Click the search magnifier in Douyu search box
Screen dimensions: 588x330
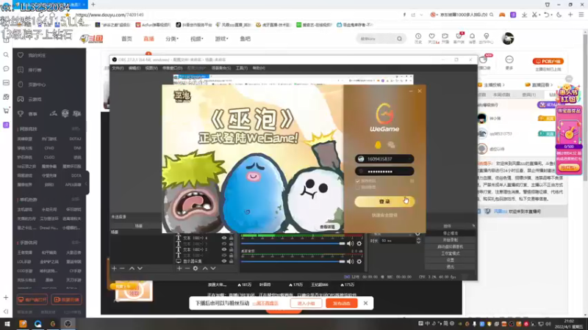pyautogui.click(x=399, y=39)
